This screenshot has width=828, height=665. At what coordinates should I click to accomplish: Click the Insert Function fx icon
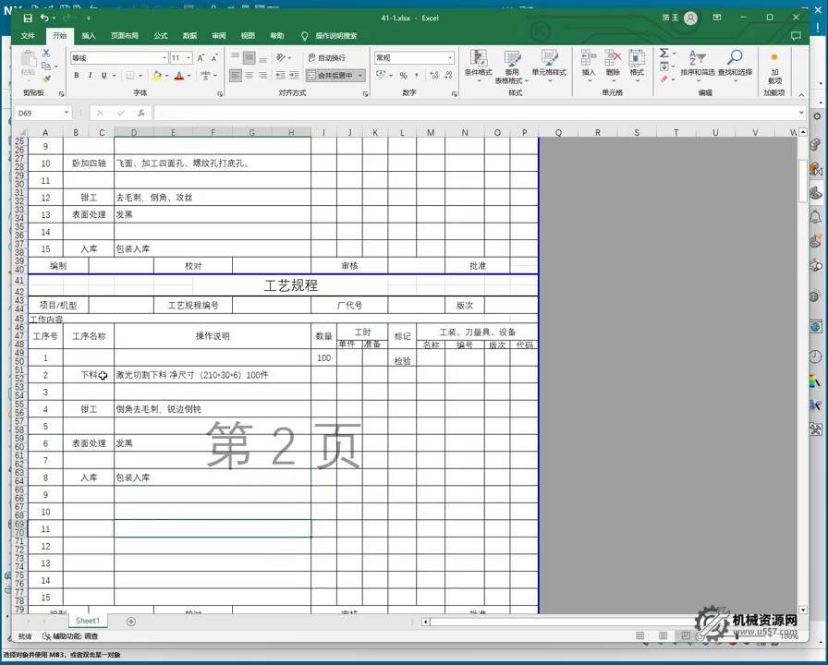point(140,113)
